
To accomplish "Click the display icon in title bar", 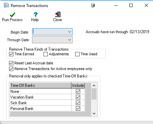I will (x=93, y=5).
